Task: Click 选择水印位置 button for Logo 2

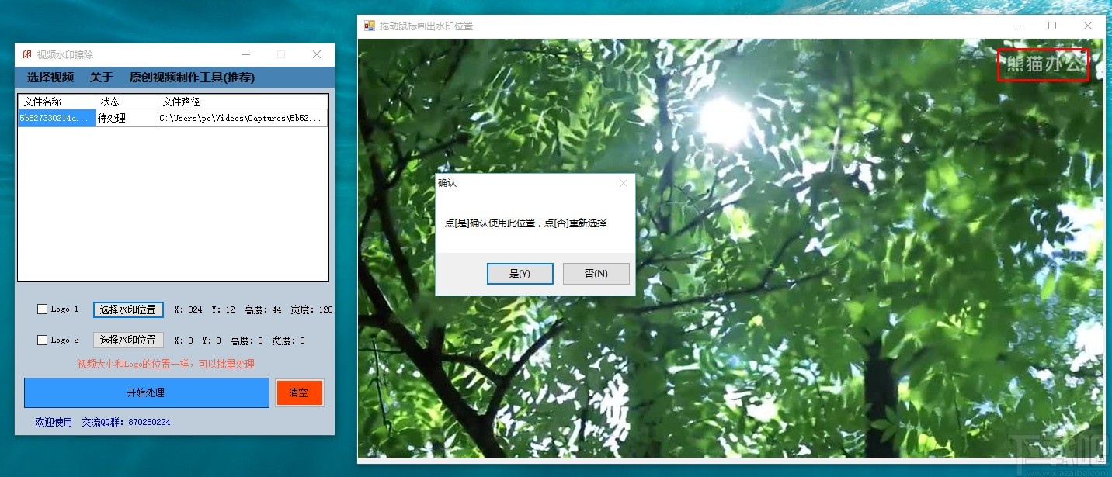Action: 127,340
